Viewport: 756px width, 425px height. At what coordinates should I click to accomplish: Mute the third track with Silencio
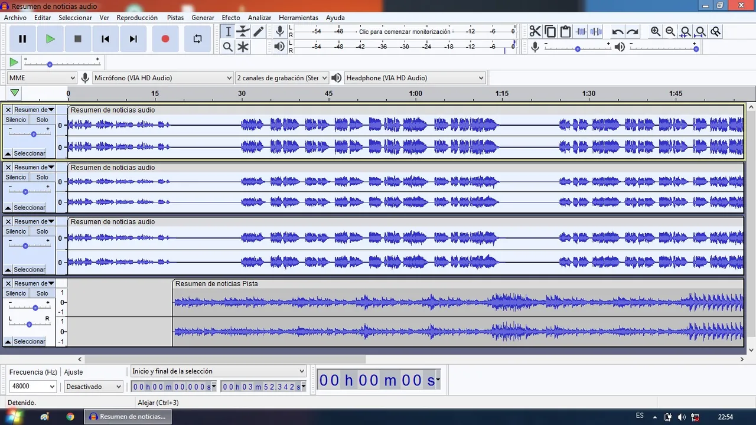(16, 231)
